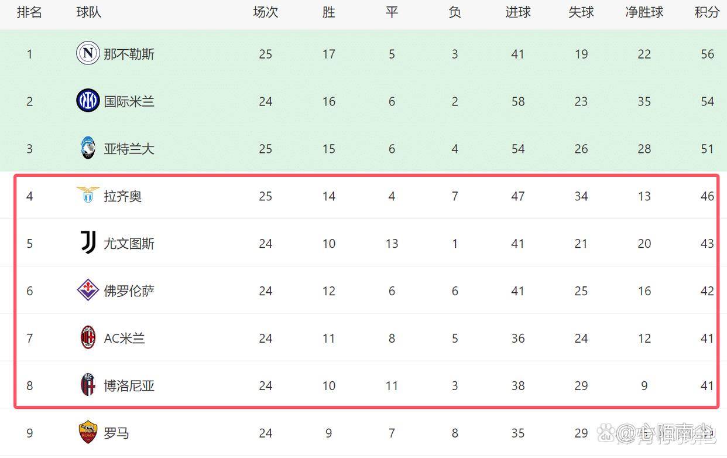Click the Inter Milan club logo
This screenshot has height=458, width=727.
point(88,101)
